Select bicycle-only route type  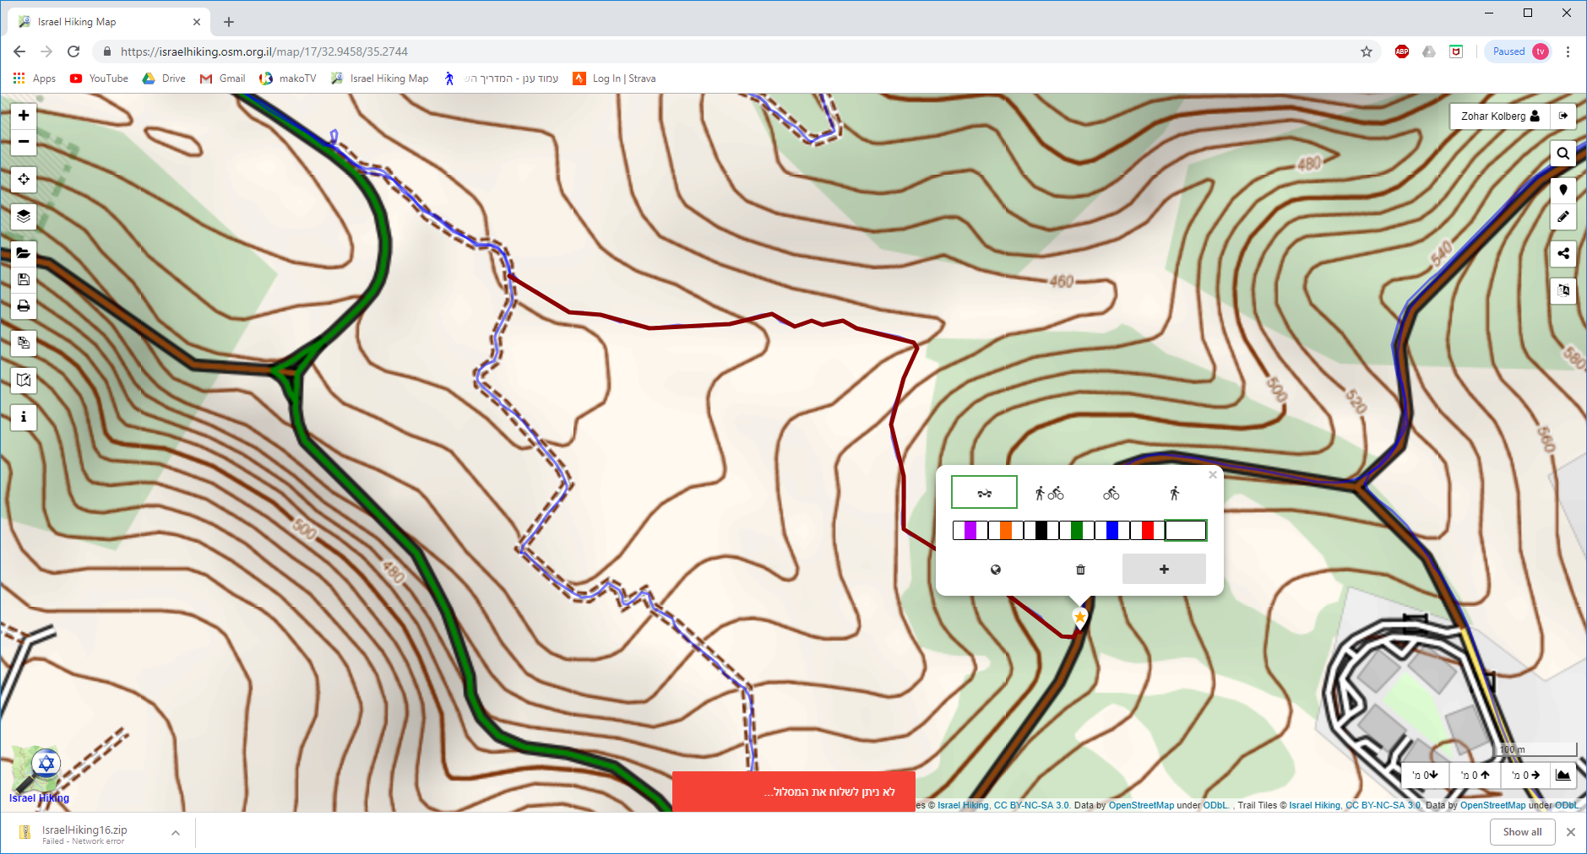(x=1111, y=493)
